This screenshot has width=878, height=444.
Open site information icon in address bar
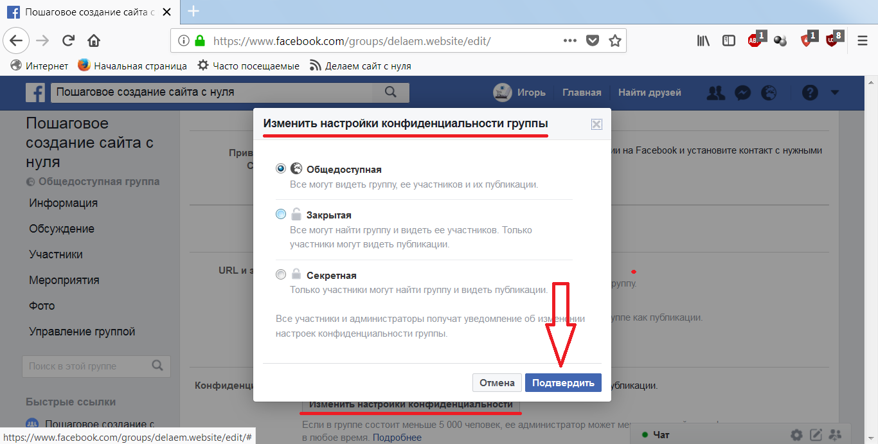184,40
